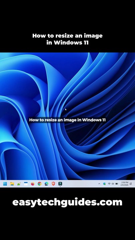Open the Windows Start menu
Viewport: 135px width, 240px height.
coord(5,184)
